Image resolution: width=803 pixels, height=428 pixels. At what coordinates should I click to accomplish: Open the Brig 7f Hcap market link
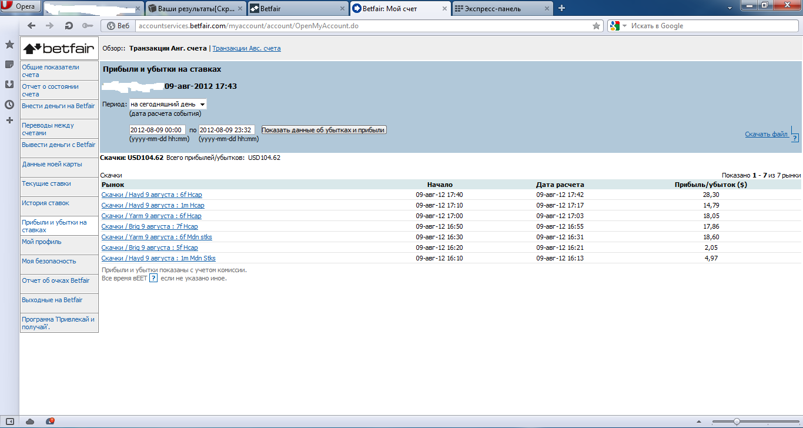point(149,226)
